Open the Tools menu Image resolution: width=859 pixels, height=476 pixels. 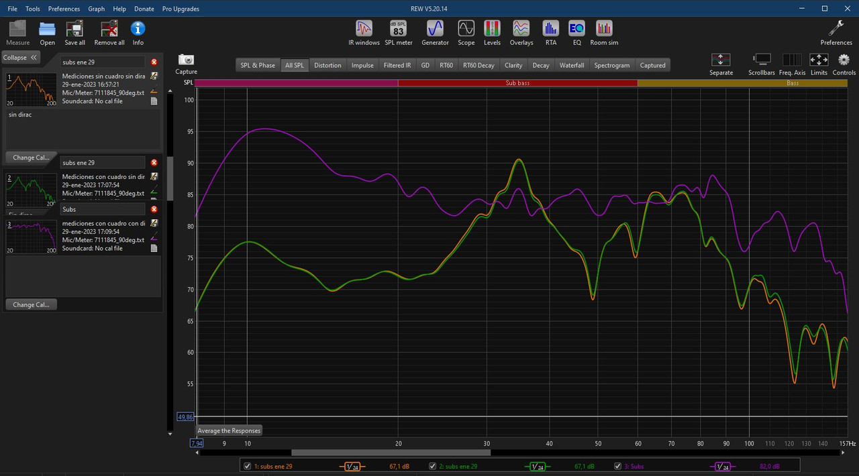[x=33, y=9]
